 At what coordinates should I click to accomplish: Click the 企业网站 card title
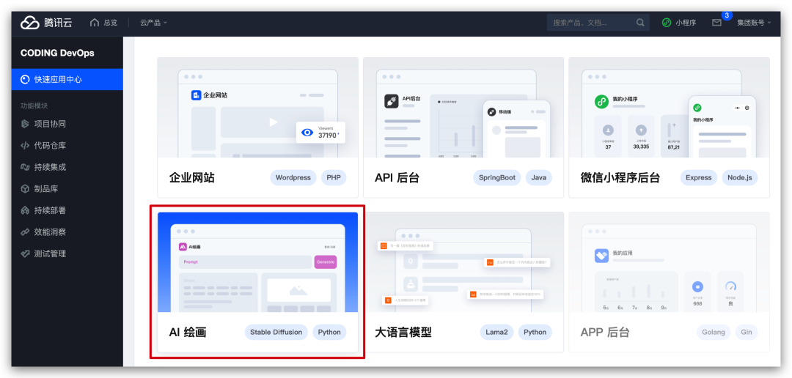[x=192, y=177]
